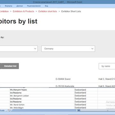Click the Hall 5 stand location text
The width and height of the screenshot is (115, 115).
point(107,86)
